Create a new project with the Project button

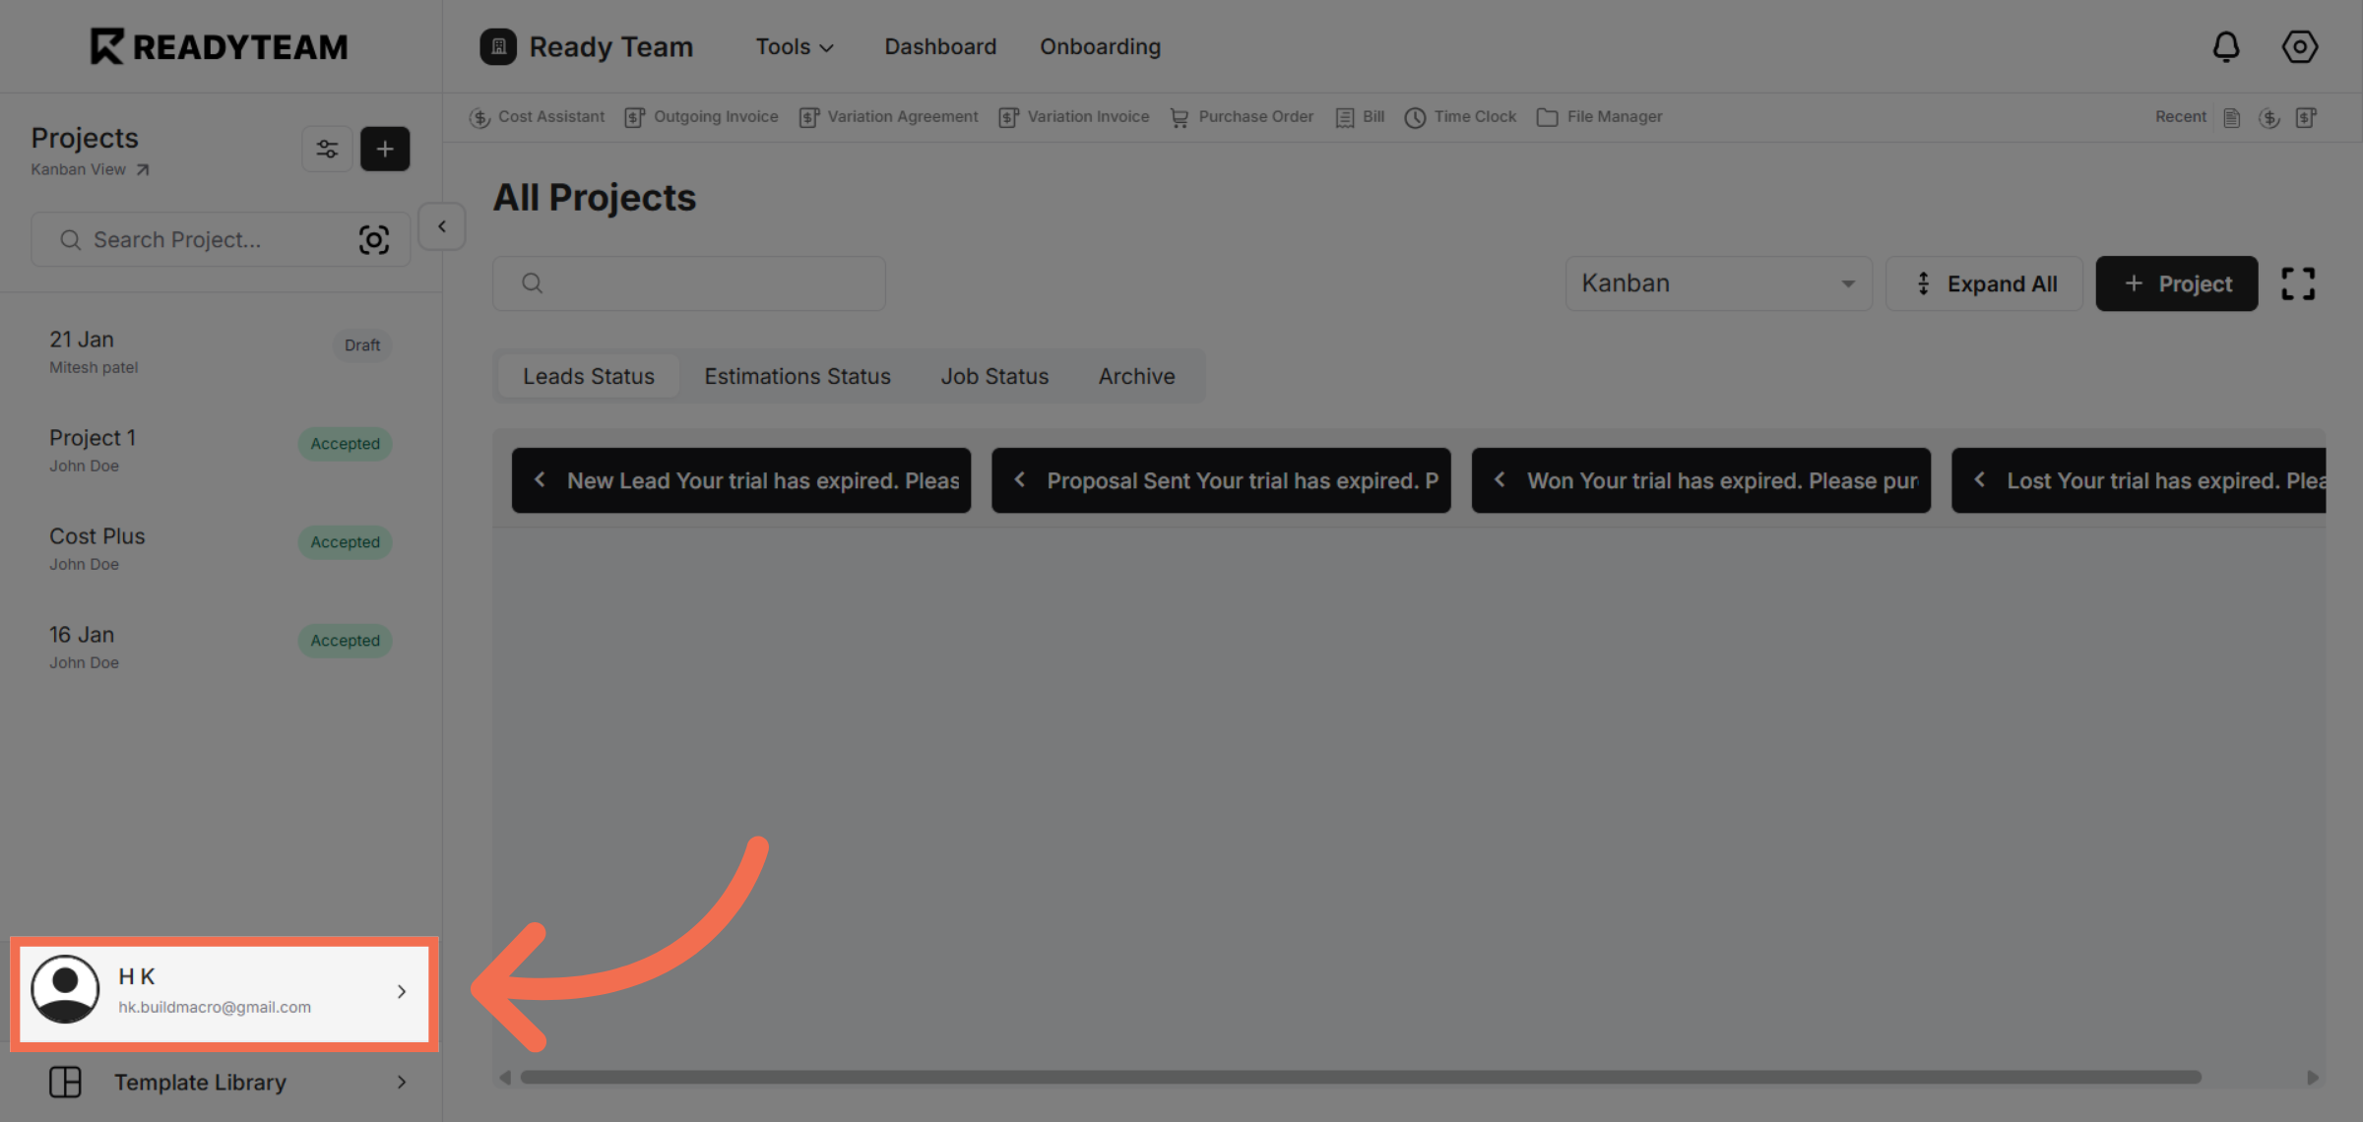pos(2176,283)
